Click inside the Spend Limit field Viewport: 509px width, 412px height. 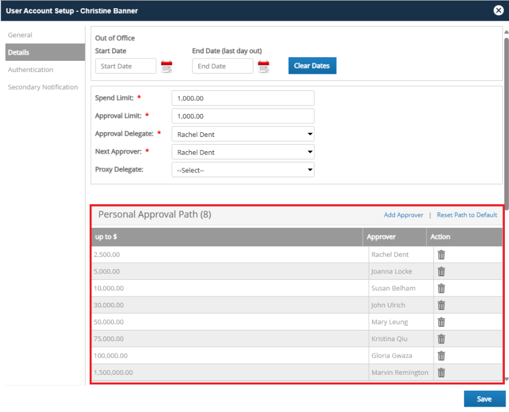point(242,97)
